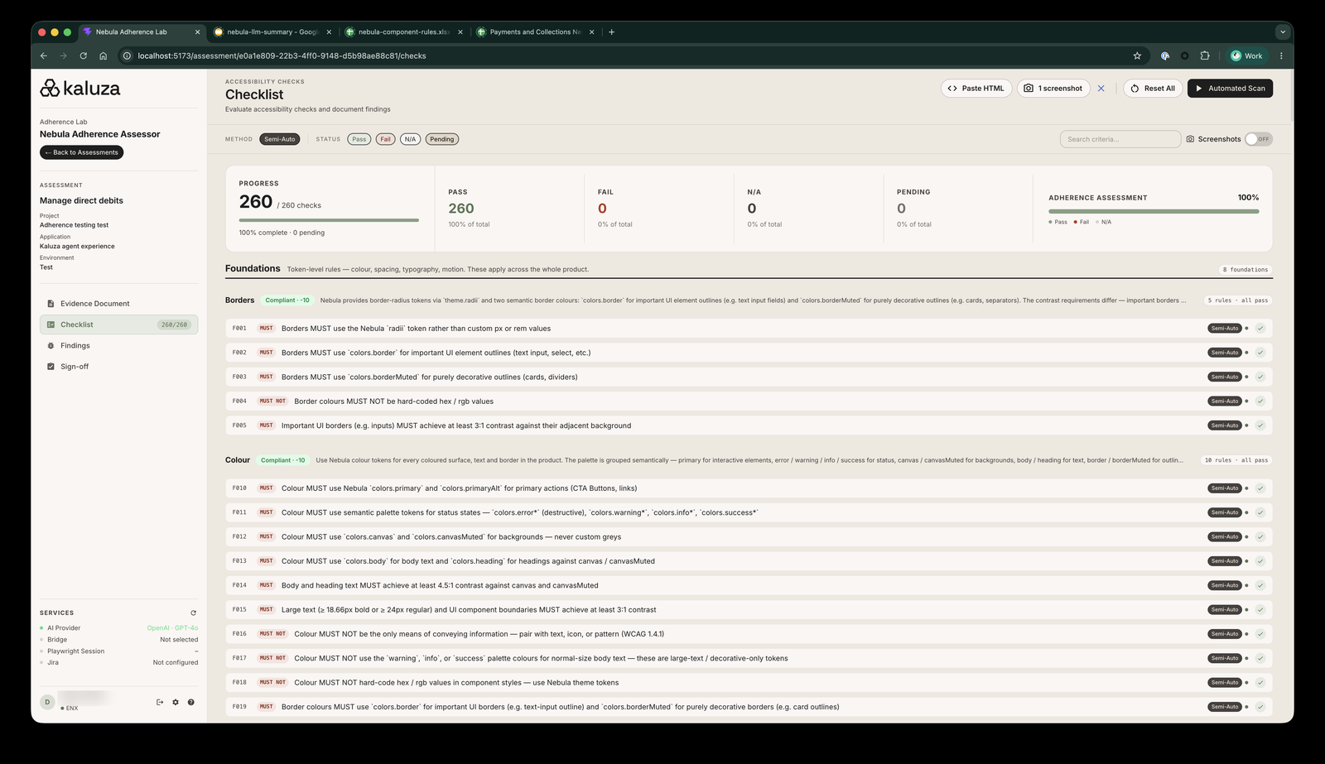Click the Sign-off checkmark icon in the sidebar
This screenshot has width=1325, height=764.
(x=51, y=367)
